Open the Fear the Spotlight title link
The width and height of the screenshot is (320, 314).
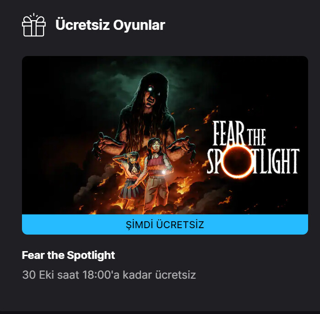(x=68, y=255)
